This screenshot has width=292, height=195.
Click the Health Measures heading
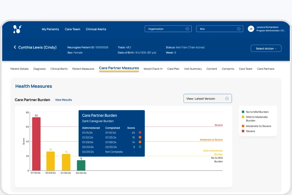[33, 86]
